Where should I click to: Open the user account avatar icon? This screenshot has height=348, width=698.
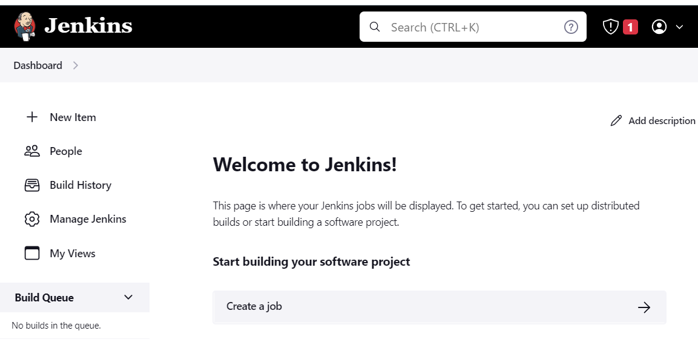click(659, 27)
